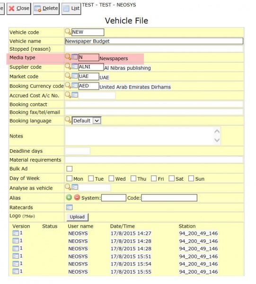Click inside the Notes text area

tap(139, 136)
